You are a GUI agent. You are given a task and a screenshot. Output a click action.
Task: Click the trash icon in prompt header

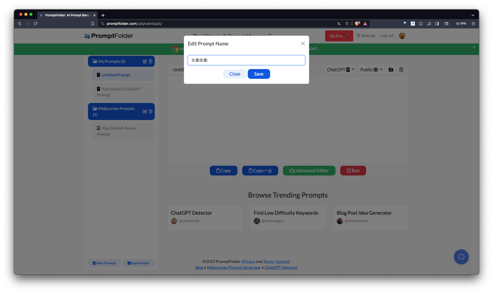[401, 70]
